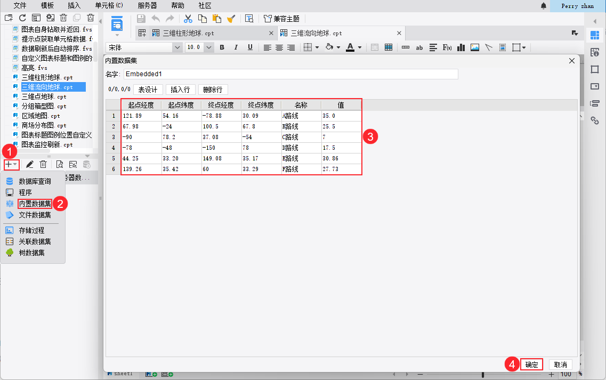Select 程序 from the dataset menu

tap(25, 192)
